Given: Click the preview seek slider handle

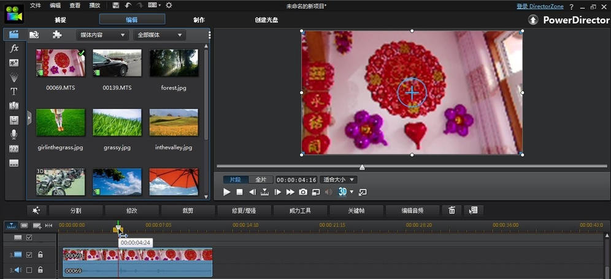Looking at the screenshot, I should 362,167.
